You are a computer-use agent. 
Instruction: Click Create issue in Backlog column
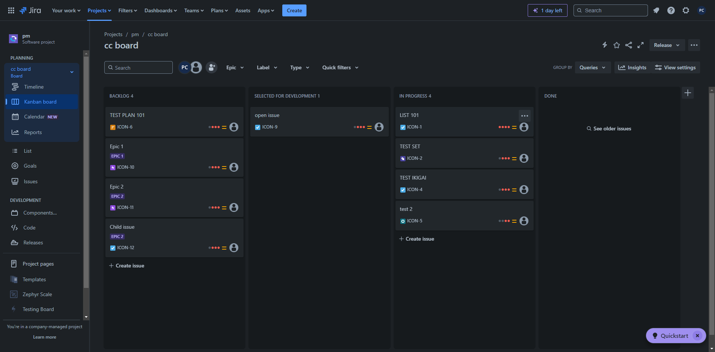click(x=127, y=266)
